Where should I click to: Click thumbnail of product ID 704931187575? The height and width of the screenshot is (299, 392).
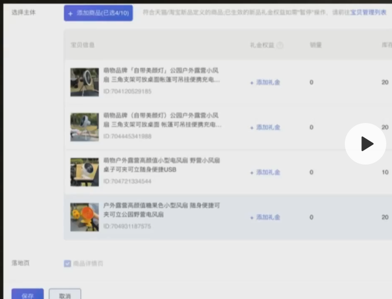[85, 217]
